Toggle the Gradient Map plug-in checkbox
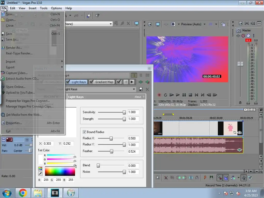264x198 pixels. [x=92, y=82]
